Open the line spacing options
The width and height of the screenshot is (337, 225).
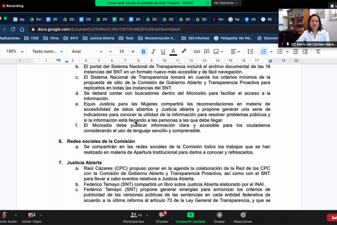tap(250, 51)
